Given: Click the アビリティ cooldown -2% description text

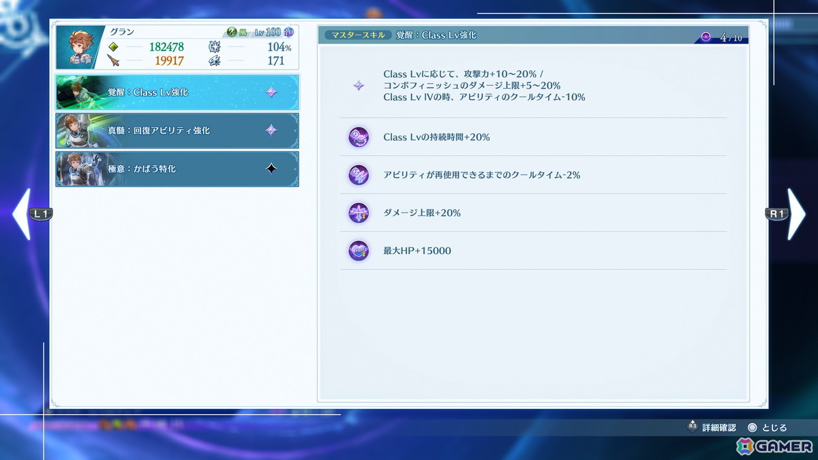Looking at the screenshot, I should pyautogui.click(x=482, y=175).
